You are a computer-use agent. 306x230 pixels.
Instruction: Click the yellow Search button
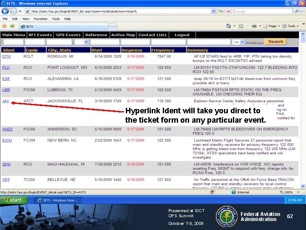point(275,41)
